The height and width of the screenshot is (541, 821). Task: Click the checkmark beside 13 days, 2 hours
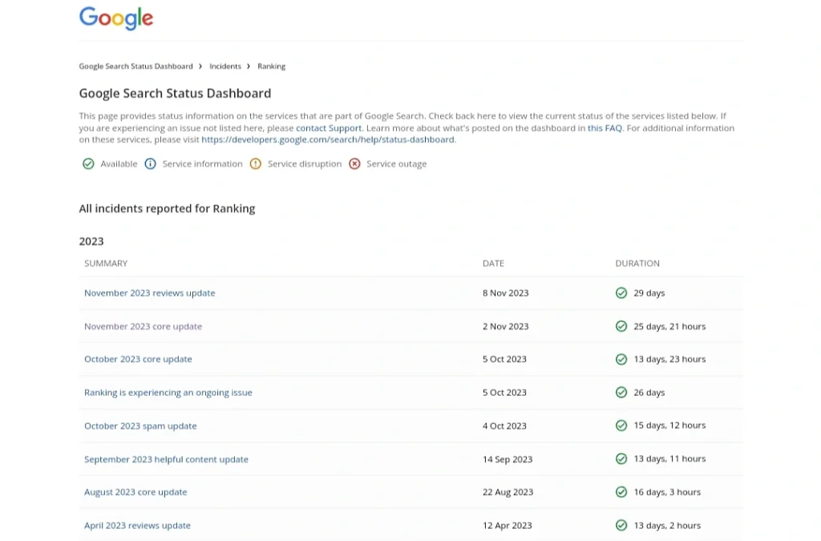click(621, 525)
